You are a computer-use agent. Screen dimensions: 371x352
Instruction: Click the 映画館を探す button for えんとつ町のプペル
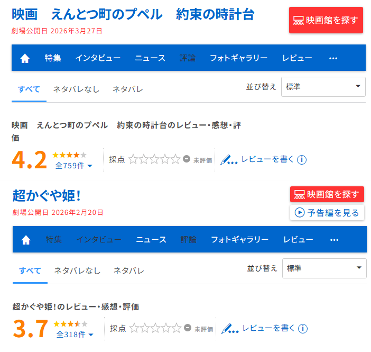point(326,20)
